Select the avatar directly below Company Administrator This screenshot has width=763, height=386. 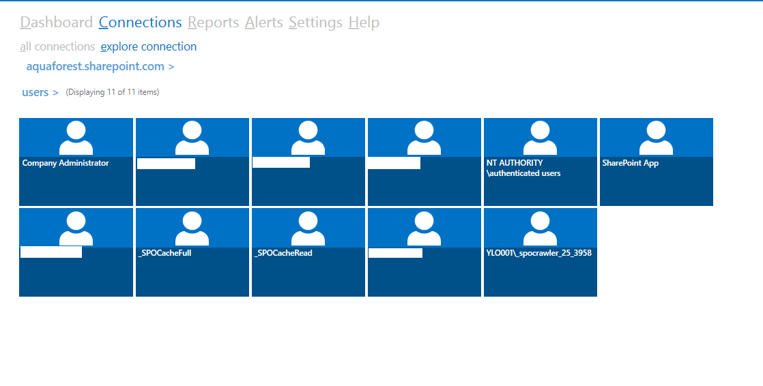coord(76,228)
